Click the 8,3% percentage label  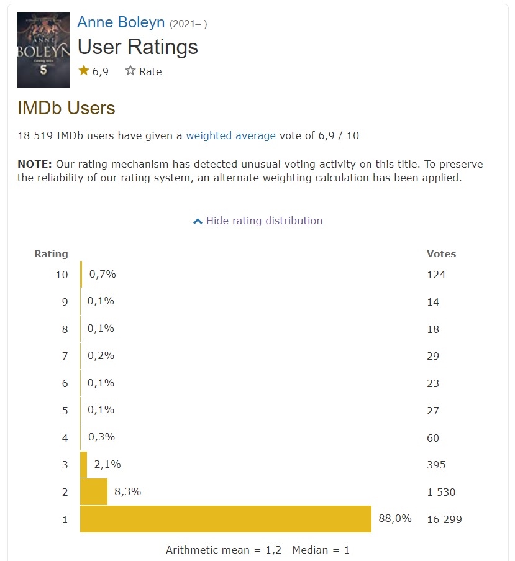pyautogui.click(x=128, y=491)
